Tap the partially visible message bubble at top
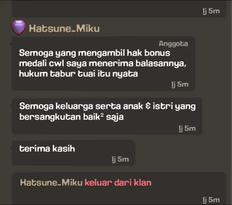The height and width of the screenshot is (205, 232). [x=119, y=8]
